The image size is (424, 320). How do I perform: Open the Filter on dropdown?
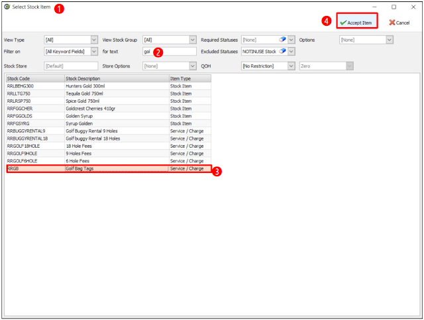94,52
